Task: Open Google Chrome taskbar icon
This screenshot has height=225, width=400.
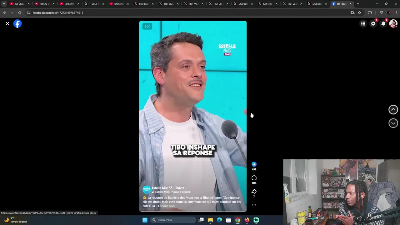Action: 238,220
